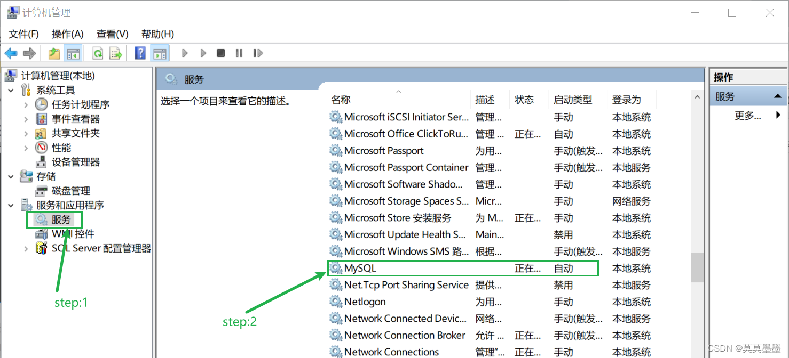Screen dimensions: 789x358
Task: Click gear icon beside Microsoft Storage Spaces S...
Action: (335, 201)
